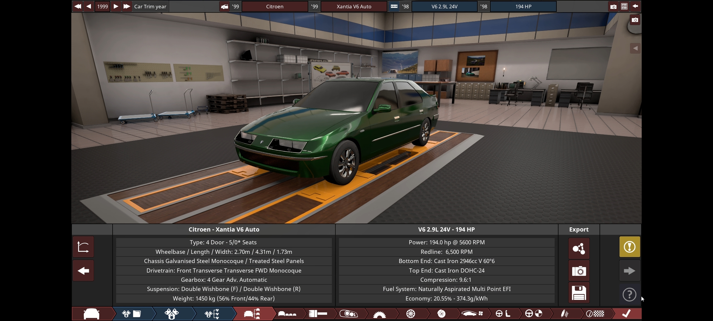Open the interior steering wheel seat tab
The image size is (713, 321).
coord(503,314)
